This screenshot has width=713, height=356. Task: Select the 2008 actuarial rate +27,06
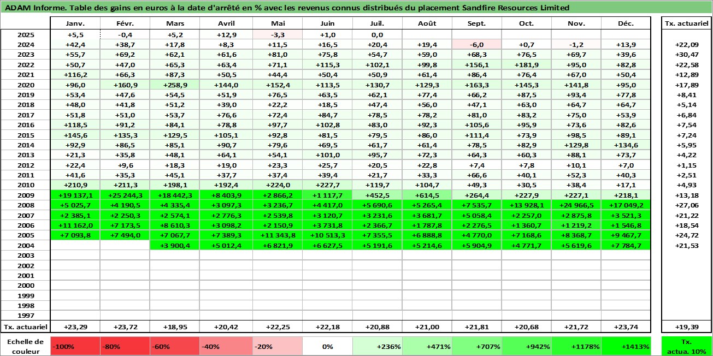687,205
